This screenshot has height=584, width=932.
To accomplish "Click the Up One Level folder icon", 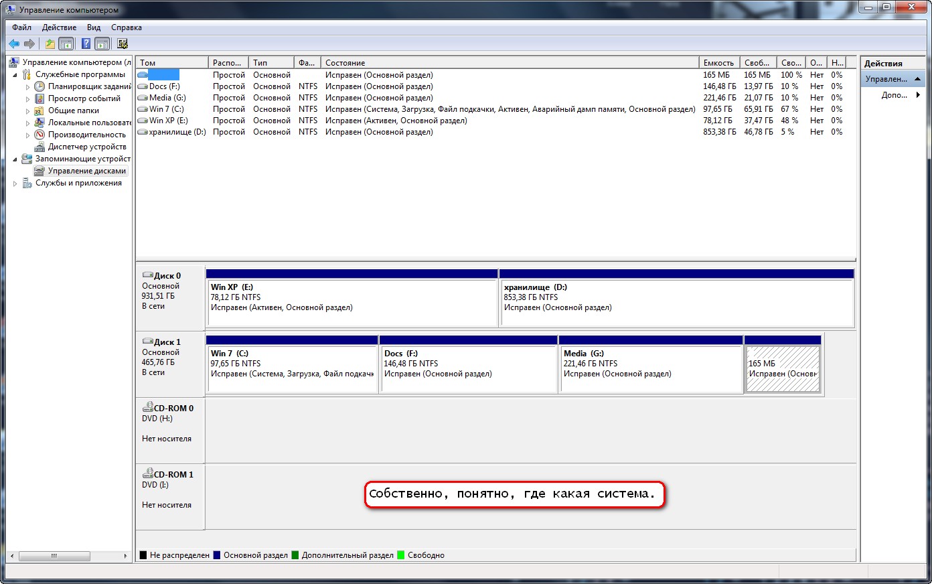I will tap(50, 44).
